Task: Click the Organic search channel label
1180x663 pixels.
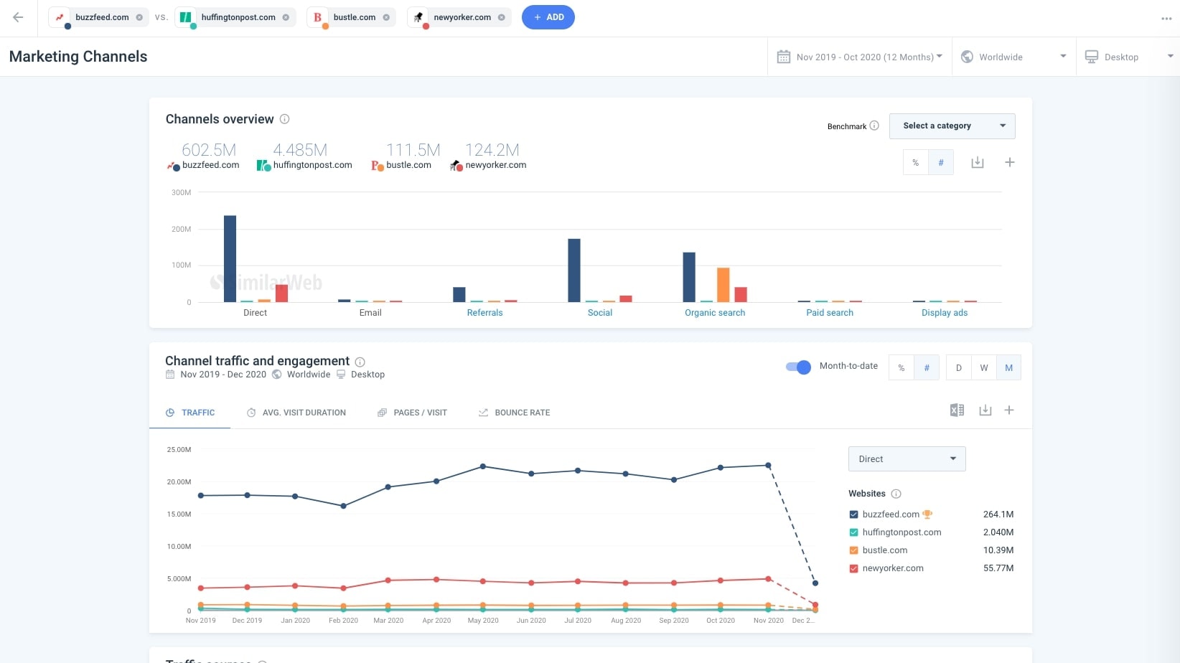Action: [715, 313]
